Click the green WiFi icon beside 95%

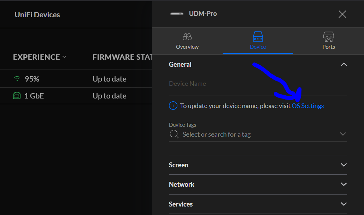point(17,79)
